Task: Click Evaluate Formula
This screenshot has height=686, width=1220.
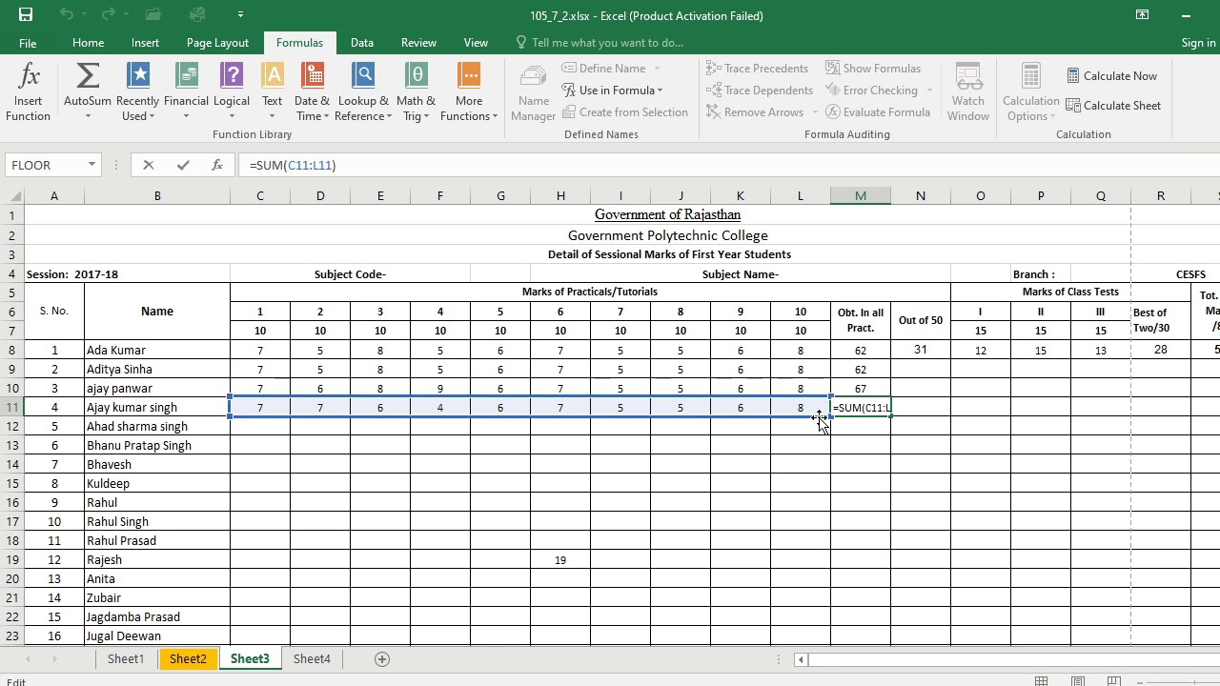Action: pyautogui.click(x=878, y=112)
